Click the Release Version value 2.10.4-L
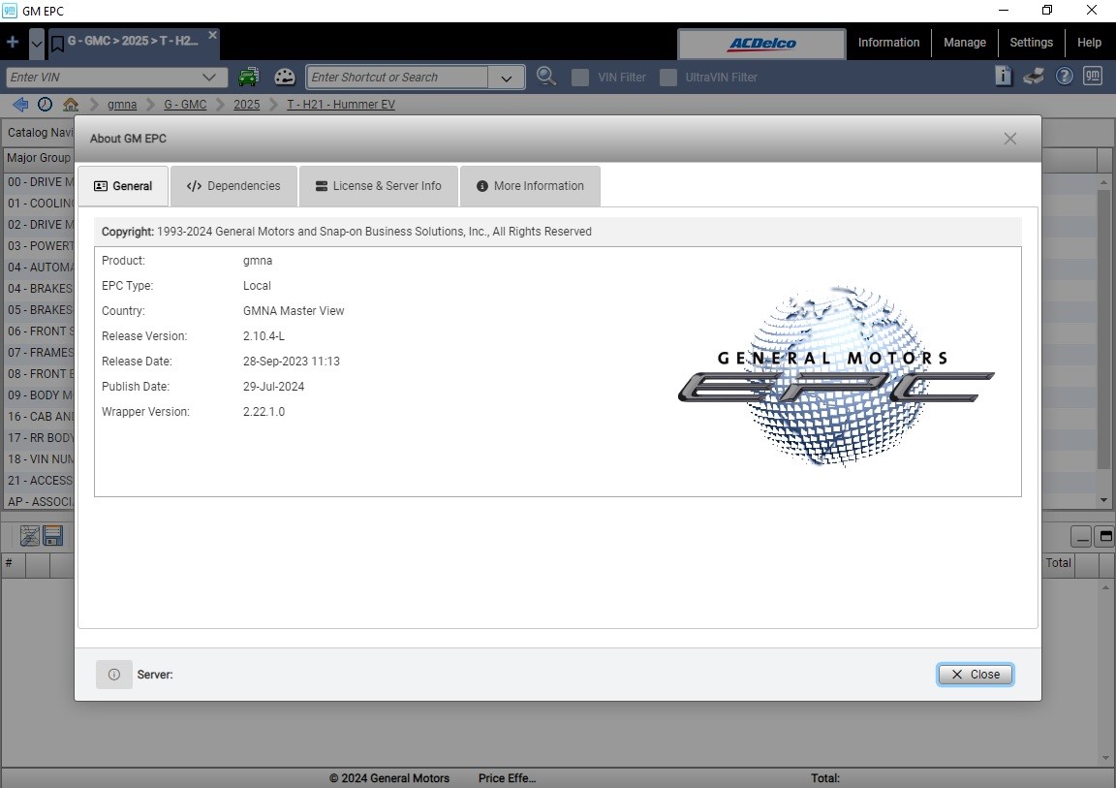The width and height of the screenshot is (1116, 788). coord(263,336)
